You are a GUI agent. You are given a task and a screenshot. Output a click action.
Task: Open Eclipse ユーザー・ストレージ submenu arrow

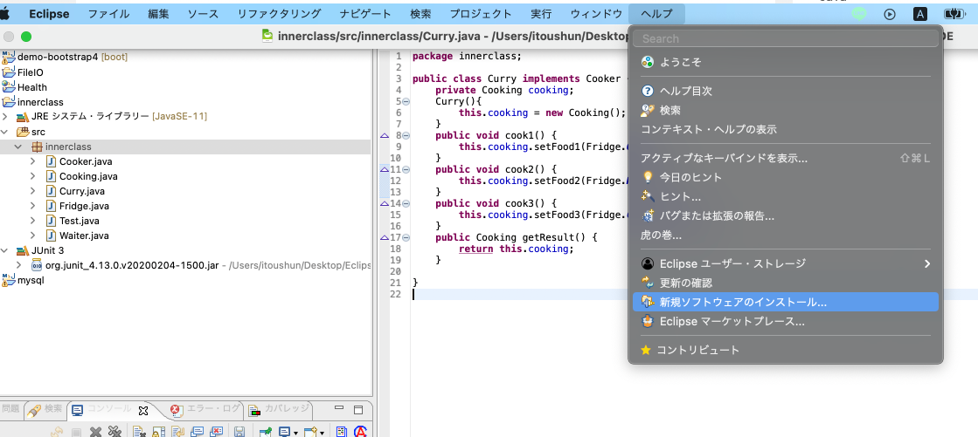[926, 264]
